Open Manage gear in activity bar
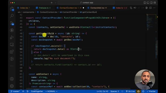Image resolution: width=166 pixels, height=93 pixels. [12, 86]
